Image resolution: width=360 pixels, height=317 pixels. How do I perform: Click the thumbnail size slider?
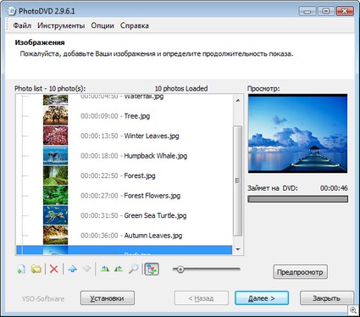[x=180, y=270]
